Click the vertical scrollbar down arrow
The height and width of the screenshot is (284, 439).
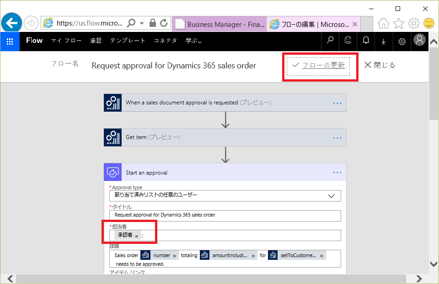click(x=434, y=264)
